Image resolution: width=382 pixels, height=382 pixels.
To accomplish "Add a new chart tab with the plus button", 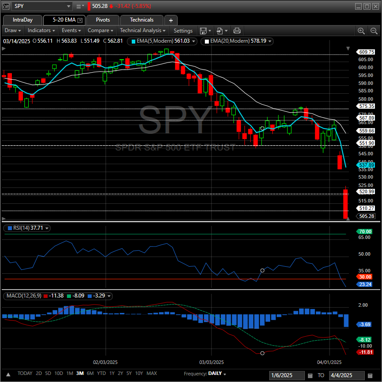I will coord(171,20).
